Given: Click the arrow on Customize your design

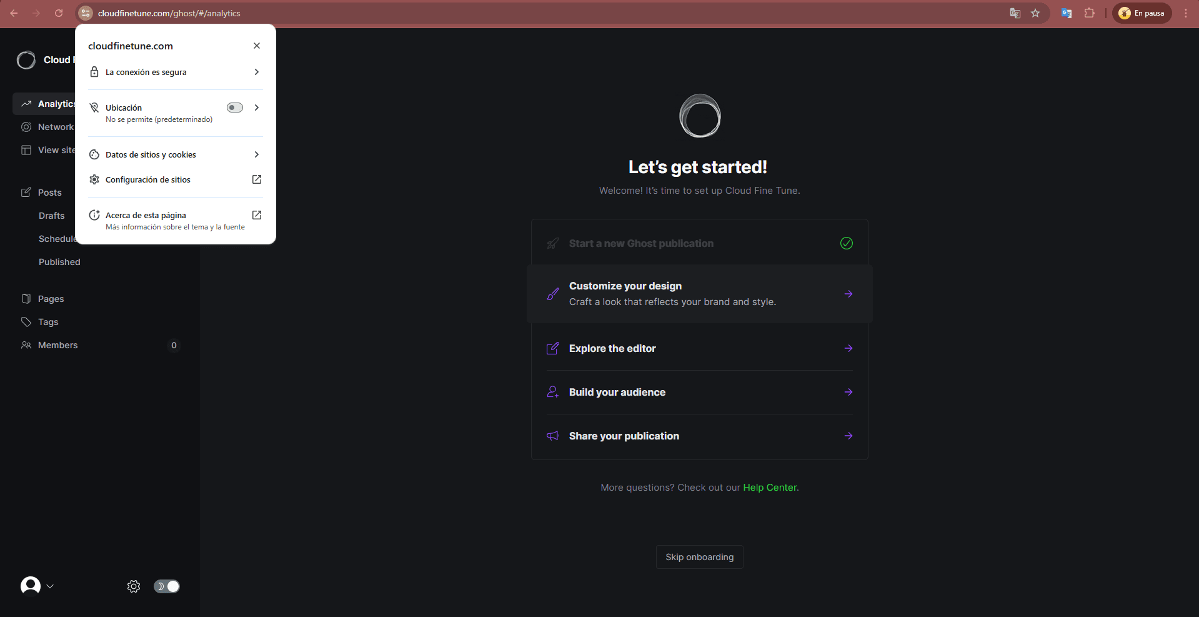Looking at the screenshot, I should tap(848, 294).
